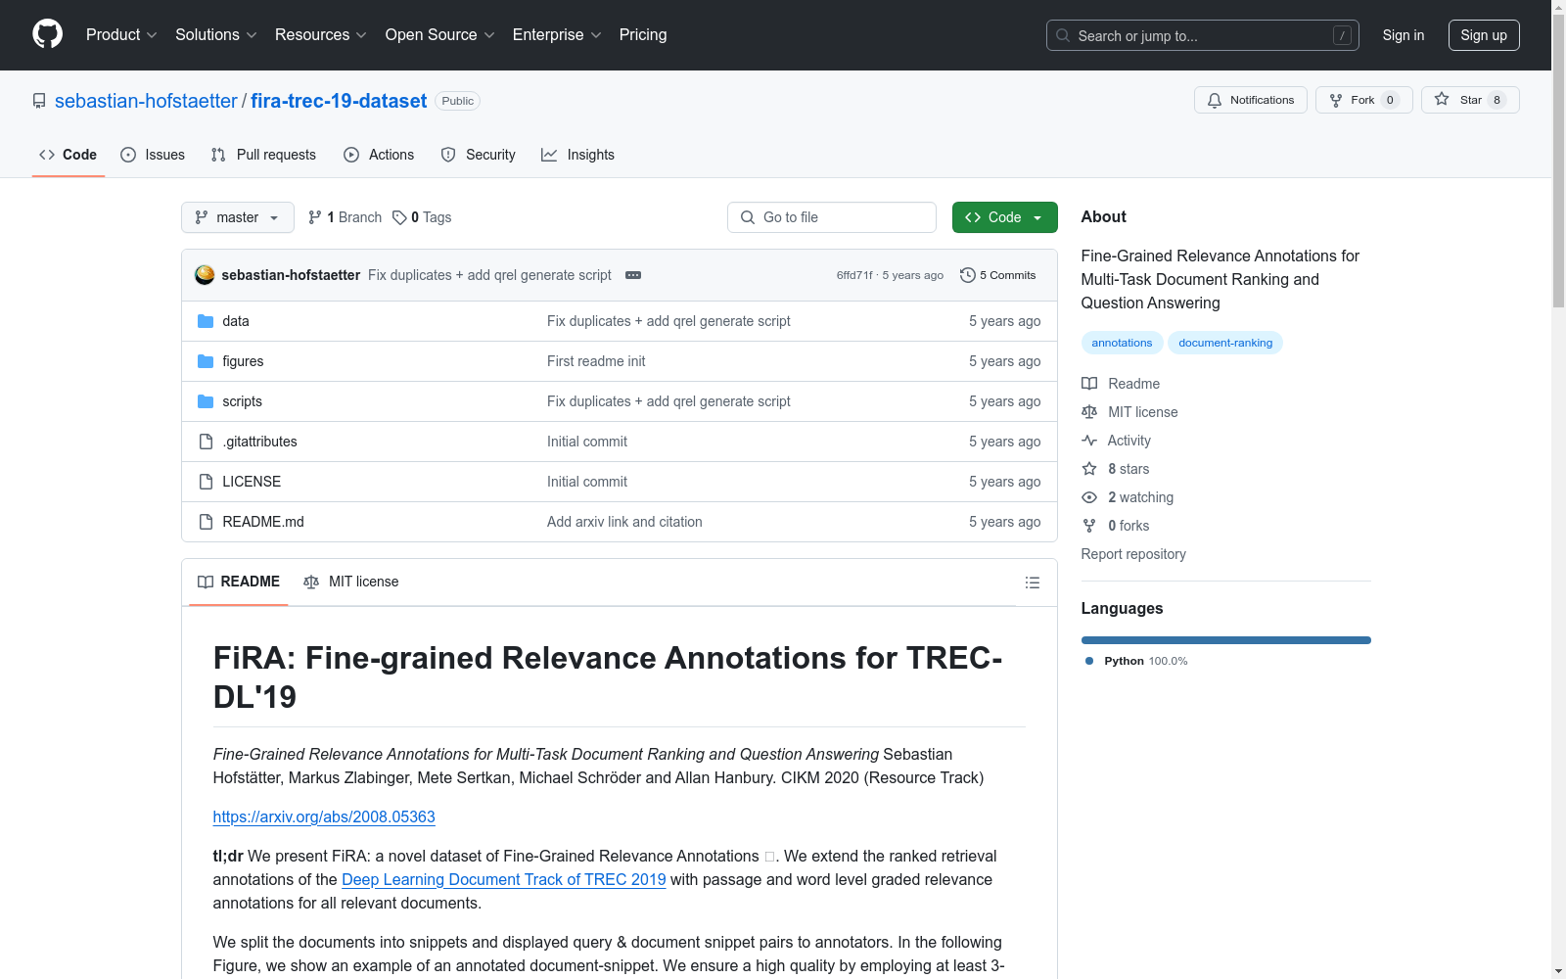Image resolution: width=1566 pixels, height=979 pixels.
Task: View 1 Branch list
Action: coord(345,217)
